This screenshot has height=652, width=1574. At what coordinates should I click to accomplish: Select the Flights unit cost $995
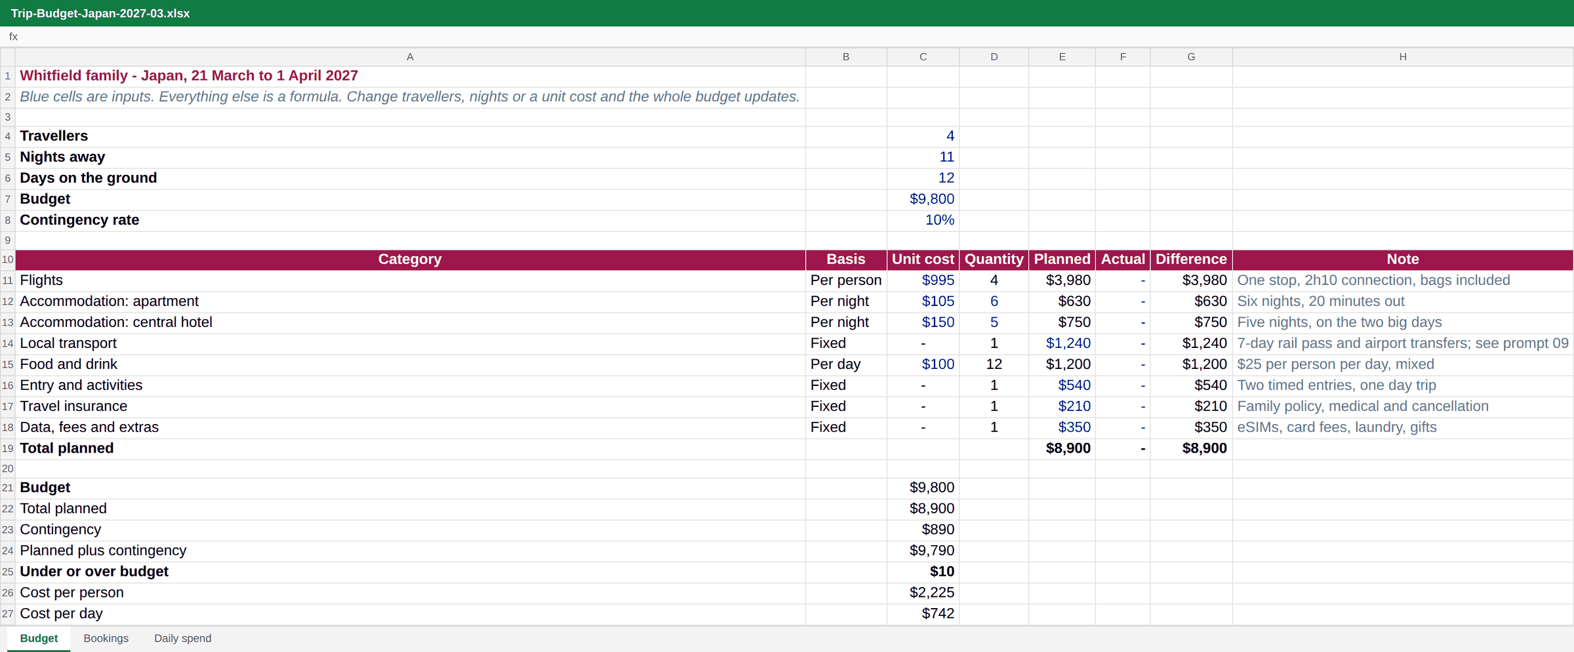pos(923,280)
